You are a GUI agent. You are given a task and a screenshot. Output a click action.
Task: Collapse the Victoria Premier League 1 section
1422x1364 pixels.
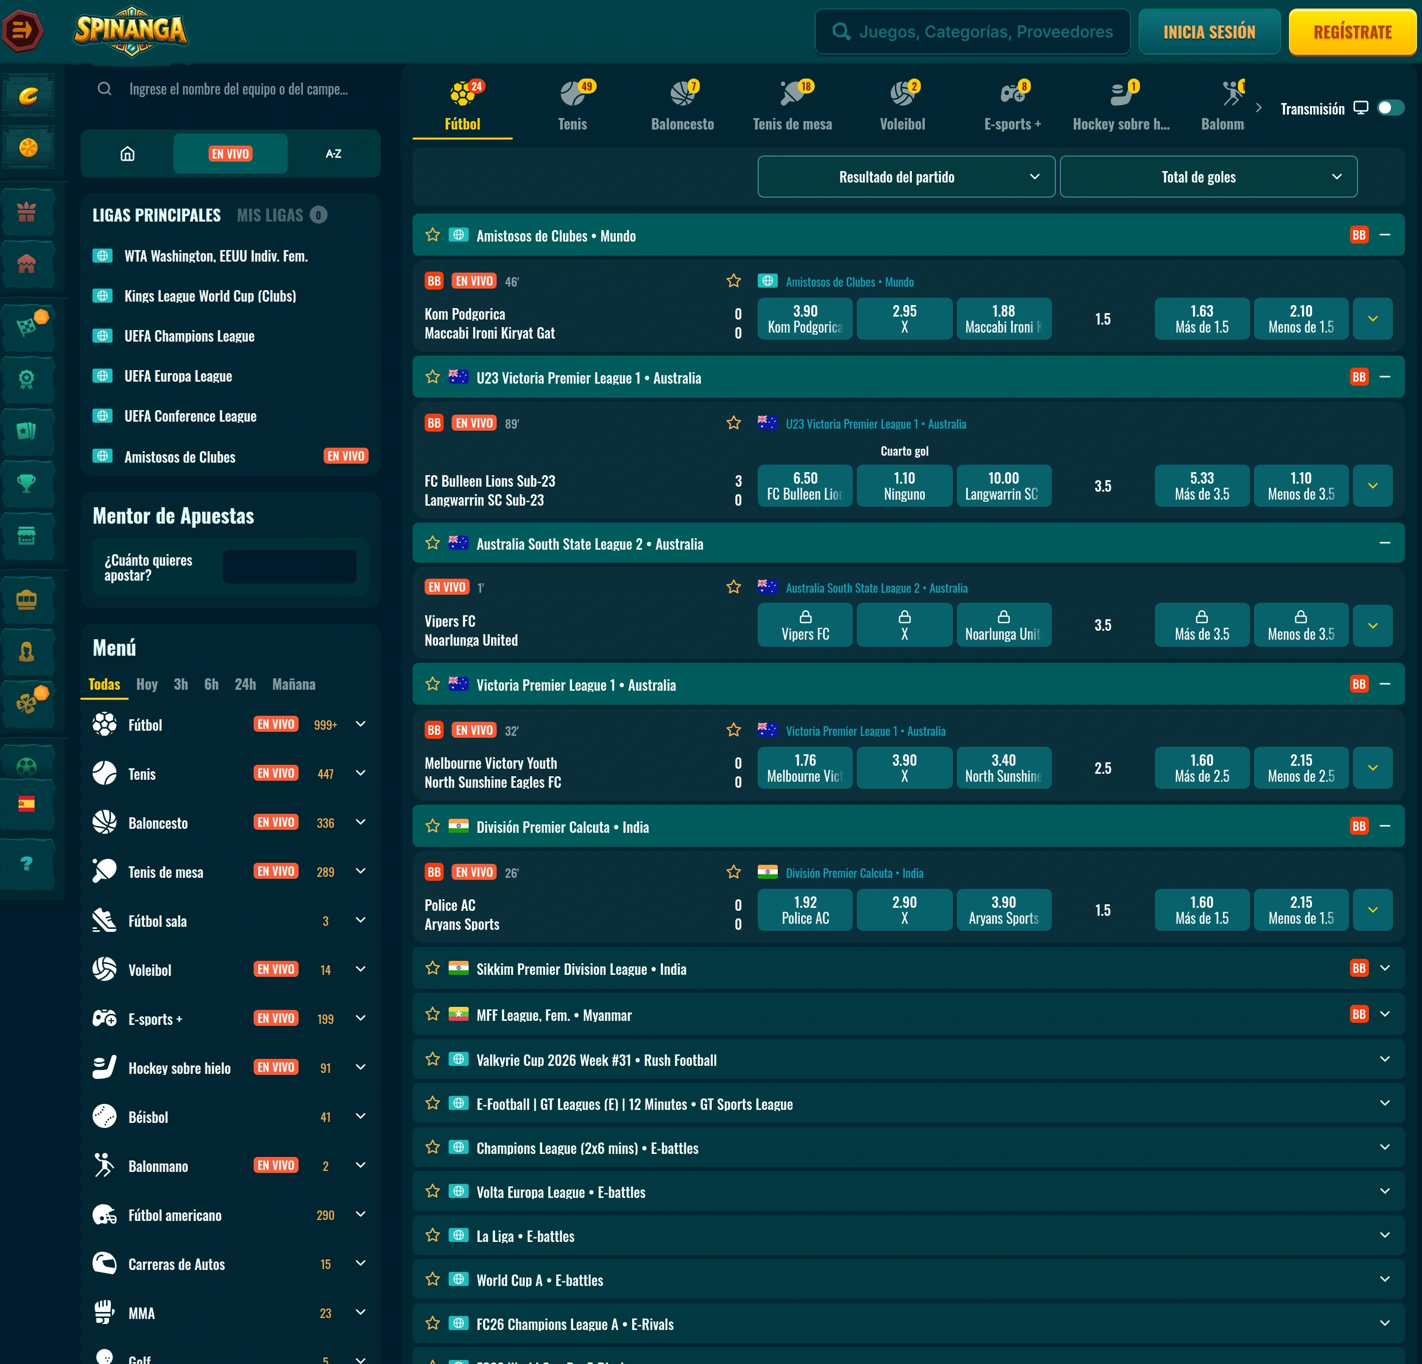1384,684
